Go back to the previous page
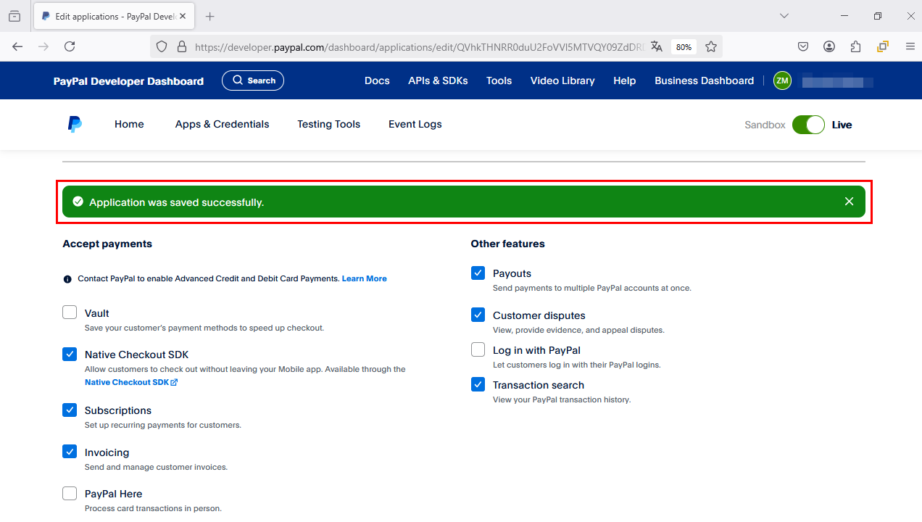Image resolution: width=922 pixels, height=522 pixels. [x=17, y=46]
